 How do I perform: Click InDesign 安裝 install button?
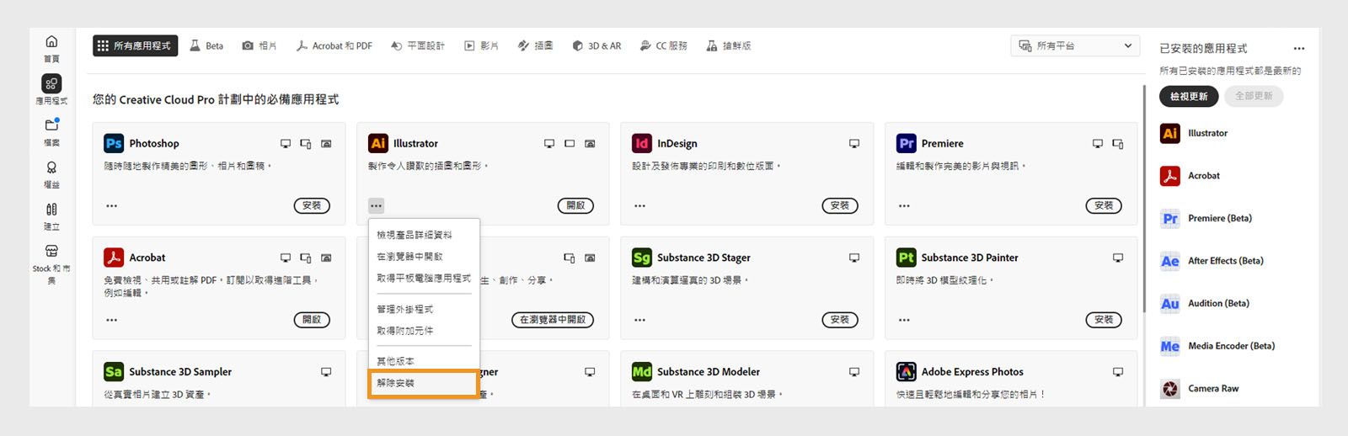840,205
